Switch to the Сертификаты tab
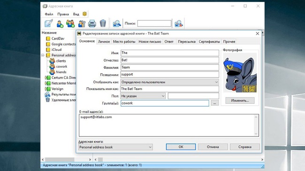Image resolution: width=305 pixels, height=171 pixels. 209,42
